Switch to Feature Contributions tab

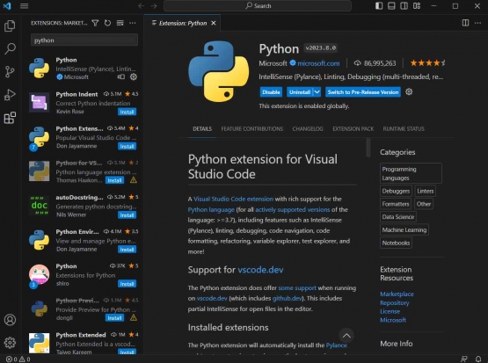[252, 129]
